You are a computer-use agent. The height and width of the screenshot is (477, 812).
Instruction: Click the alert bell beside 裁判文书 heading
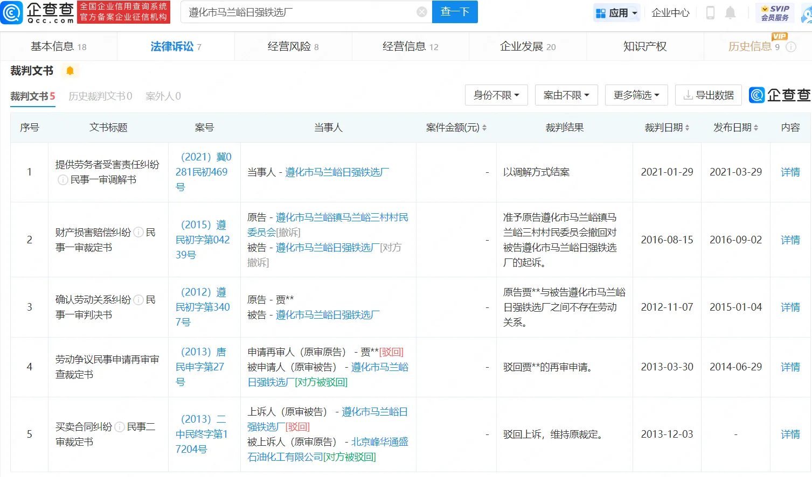pyautogui.click(x=70, y=71)
